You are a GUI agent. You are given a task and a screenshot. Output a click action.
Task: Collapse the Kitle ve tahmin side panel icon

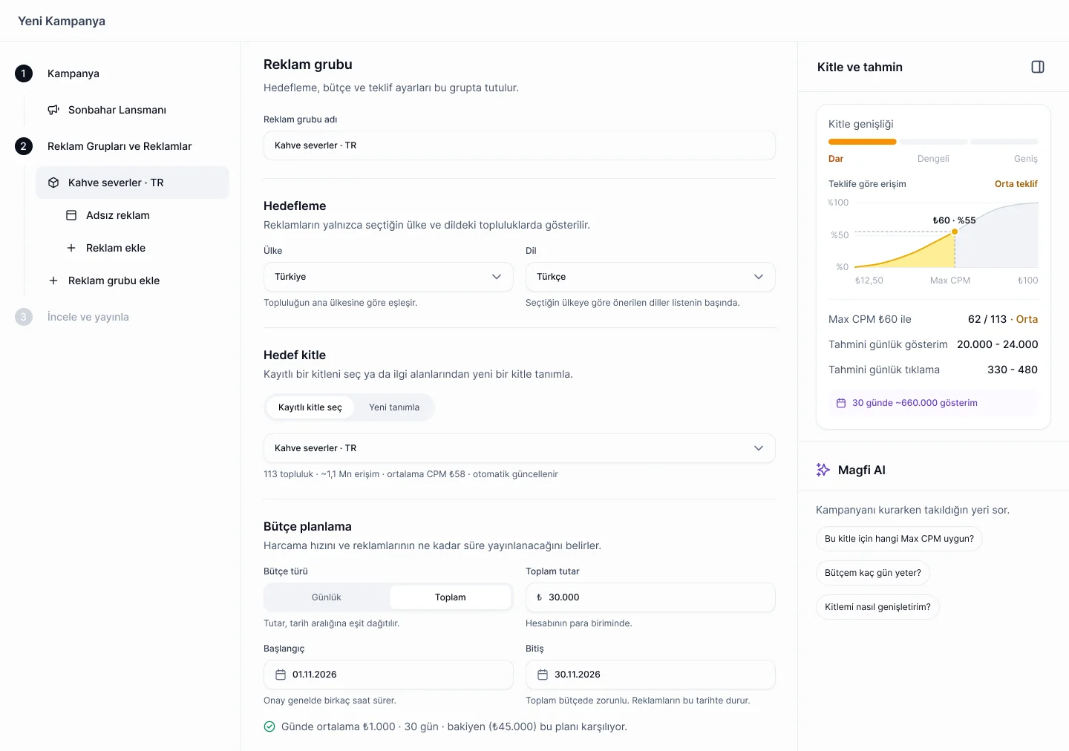click(x=1038, y=67)
